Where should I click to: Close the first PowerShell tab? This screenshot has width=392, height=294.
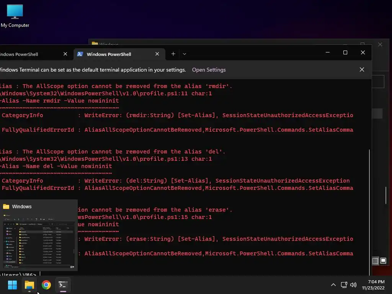[x=65, y=54]
